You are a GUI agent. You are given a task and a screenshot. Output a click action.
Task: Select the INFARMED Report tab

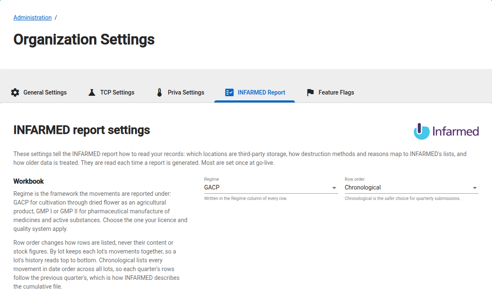(254, 92)
